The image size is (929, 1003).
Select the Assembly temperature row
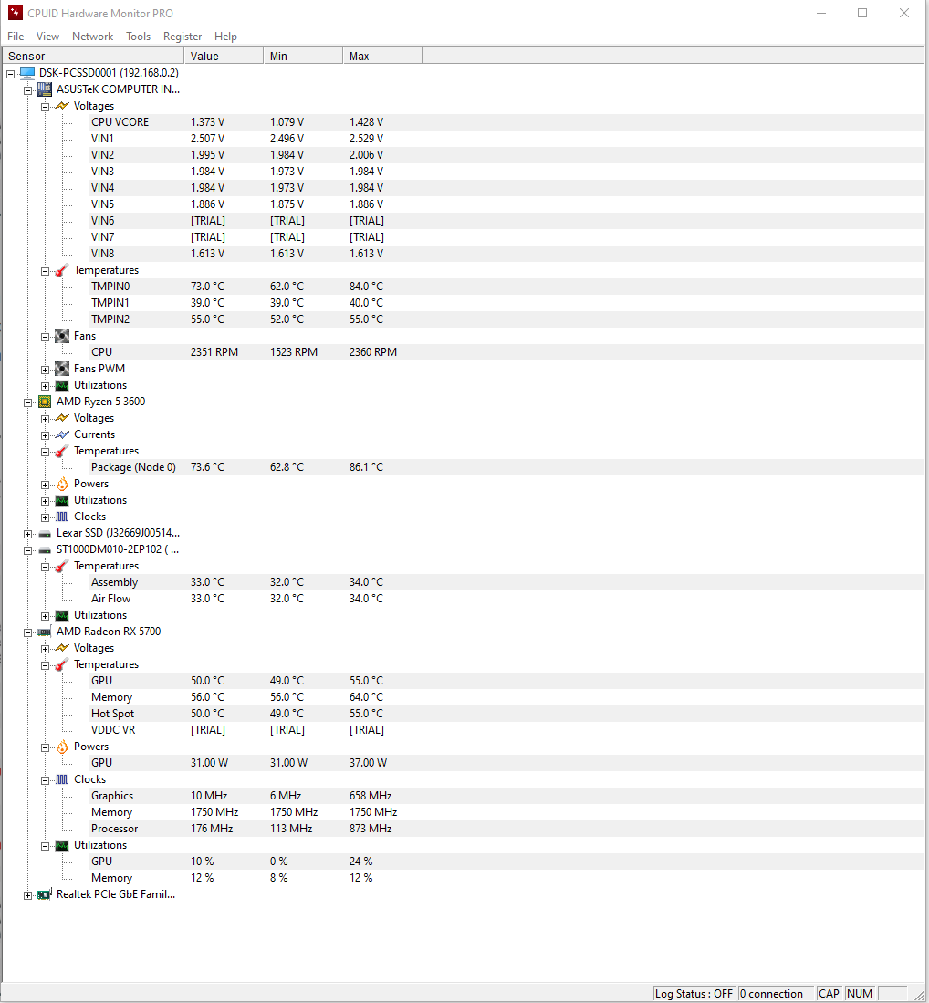(x=506, y=582)
